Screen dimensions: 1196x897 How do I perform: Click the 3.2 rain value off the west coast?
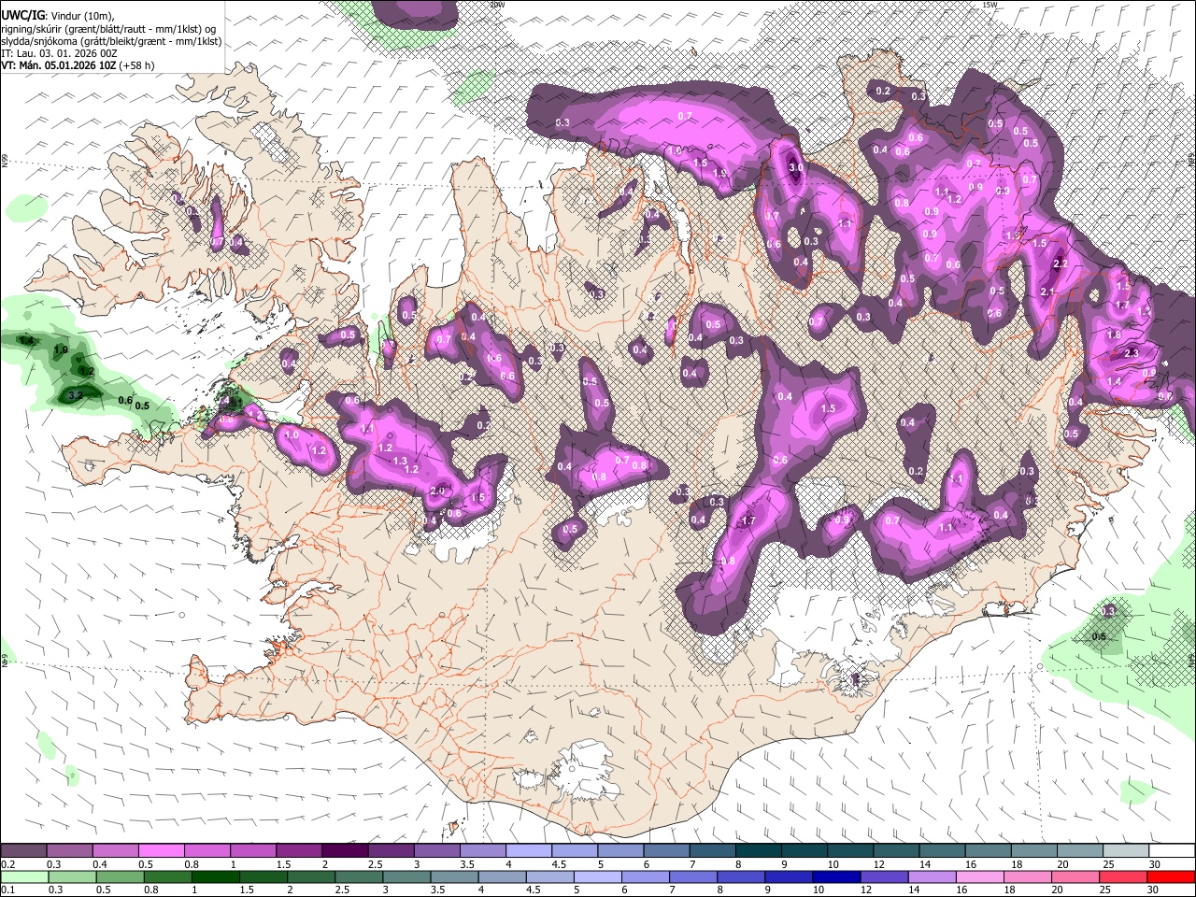76,395
